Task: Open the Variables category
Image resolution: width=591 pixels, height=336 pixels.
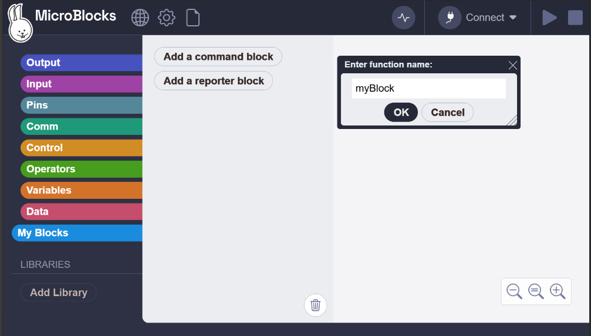Action: [82, 190]
